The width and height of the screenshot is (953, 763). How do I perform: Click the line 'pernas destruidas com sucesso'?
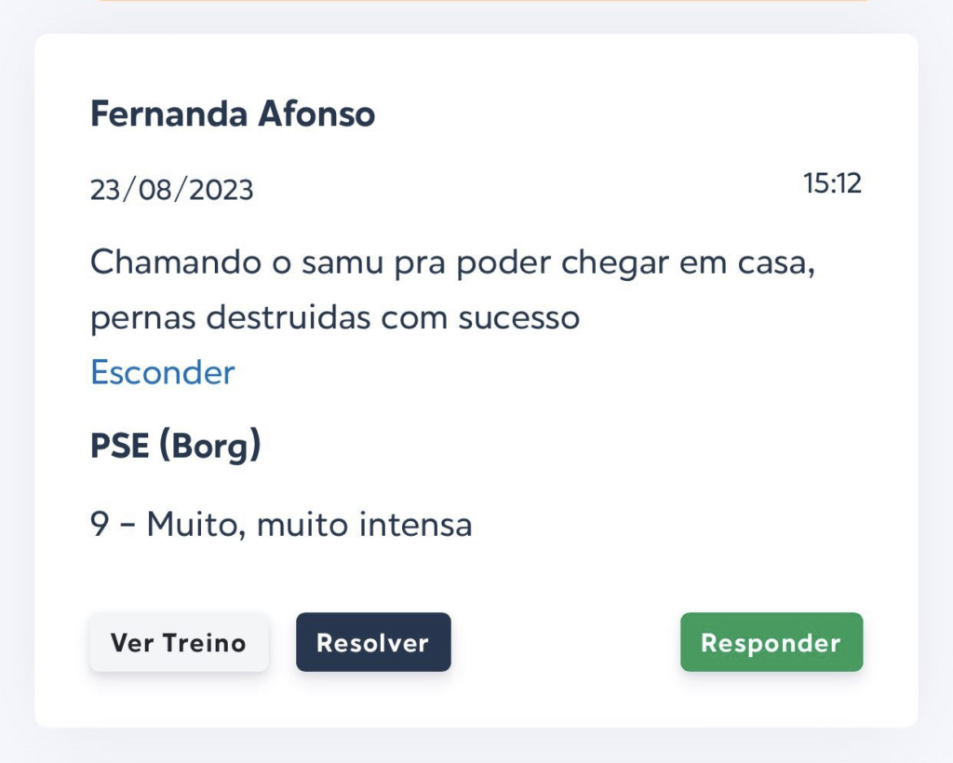(x=335, y=318)
